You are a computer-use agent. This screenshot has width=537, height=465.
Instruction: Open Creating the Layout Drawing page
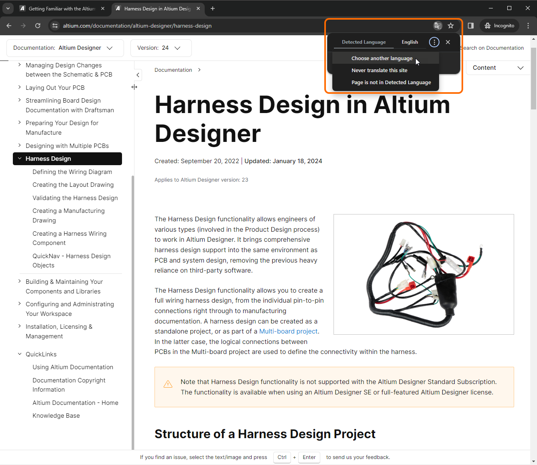pos(73,185)
